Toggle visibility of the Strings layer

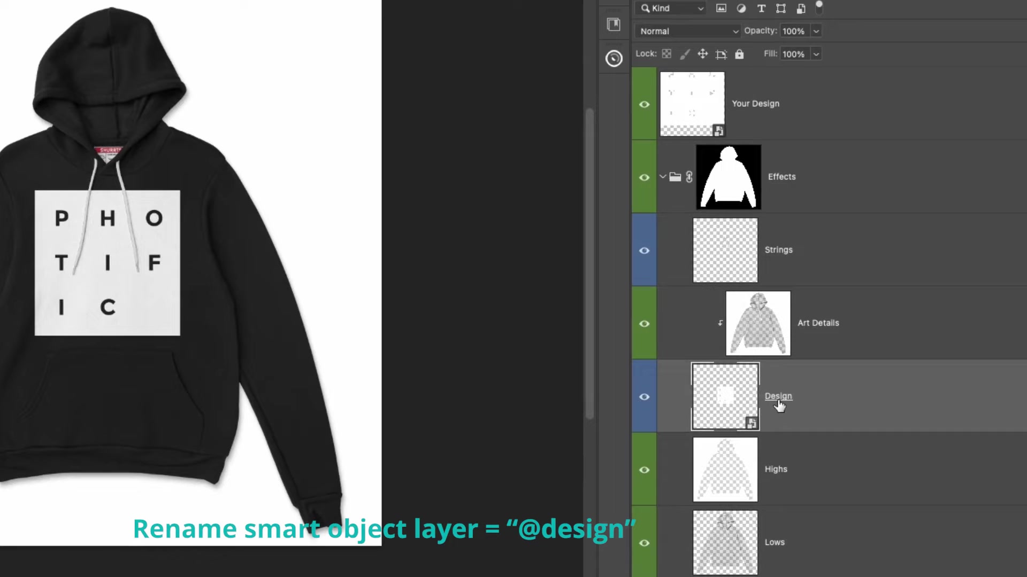tap(644, 250)
